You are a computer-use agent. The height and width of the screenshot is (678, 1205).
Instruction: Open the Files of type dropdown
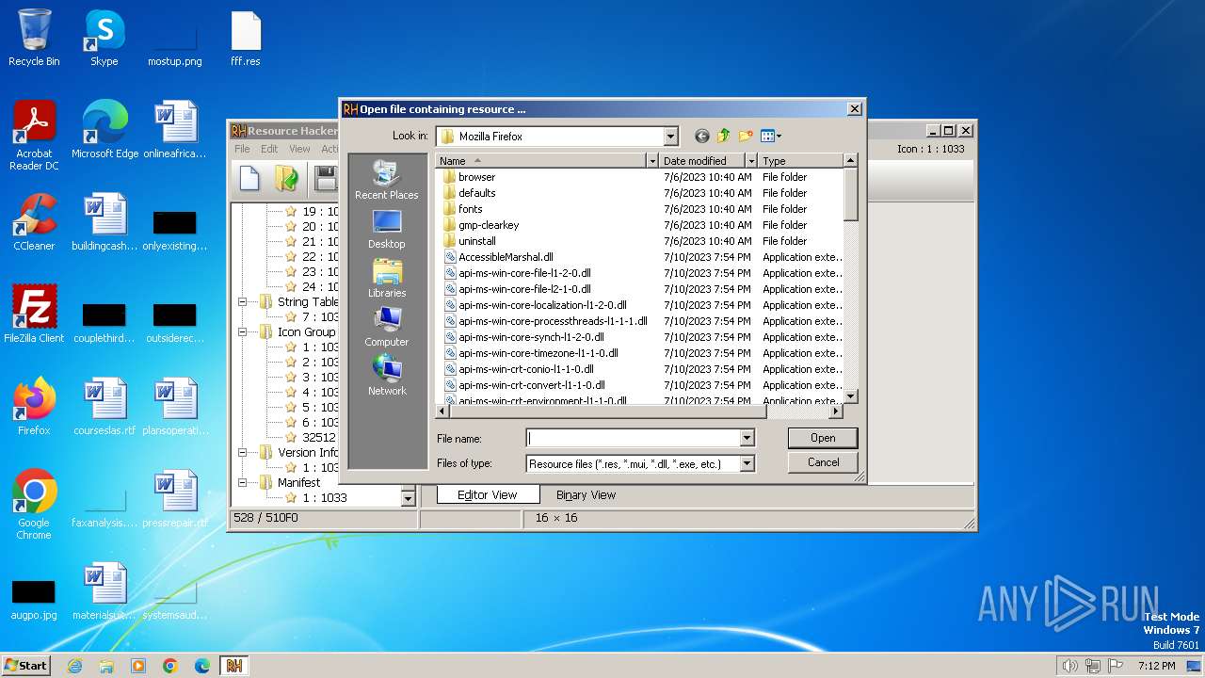[x=747, y=463]
